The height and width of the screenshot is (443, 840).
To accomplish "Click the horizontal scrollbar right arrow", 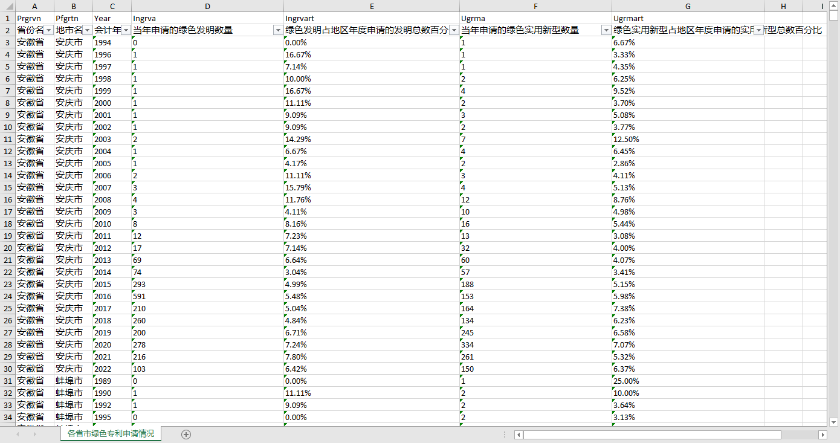I will 822,435.
